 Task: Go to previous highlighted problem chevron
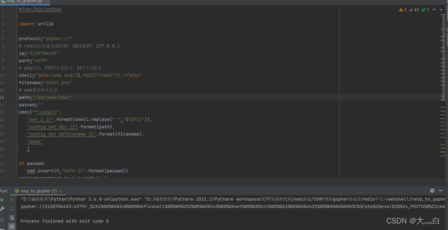click(x=435, y=10)
